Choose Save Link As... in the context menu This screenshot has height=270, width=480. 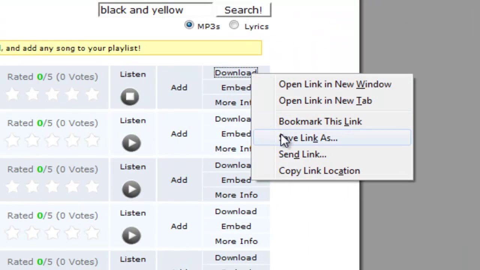(332, 138)
